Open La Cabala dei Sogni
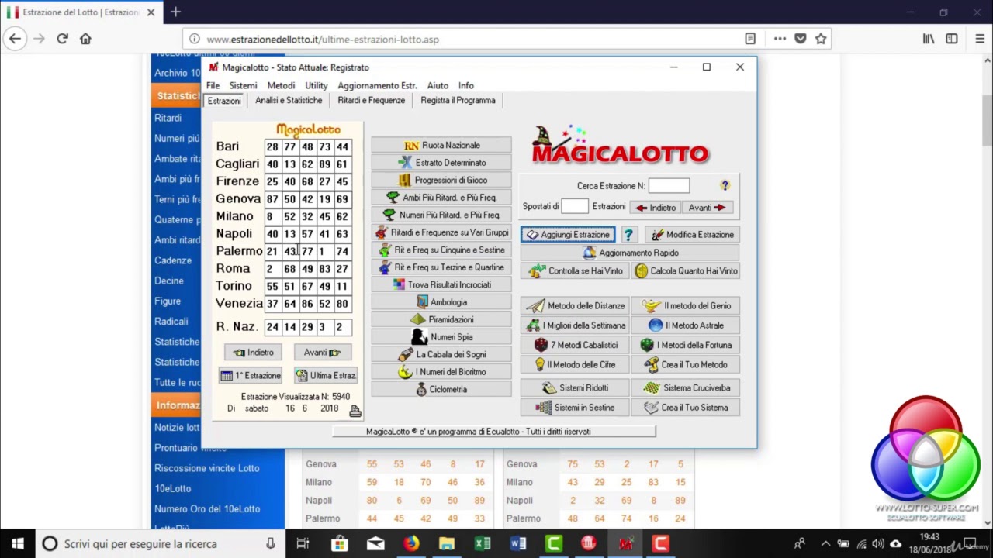Image resolution: width=993 pixels, height=558 pixels. (x=441, y=354)
